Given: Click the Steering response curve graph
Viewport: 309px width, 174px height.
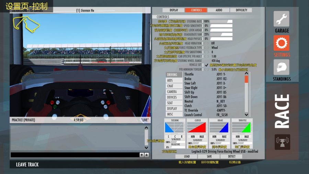Looking at the screenshot, I should point(174,127).
